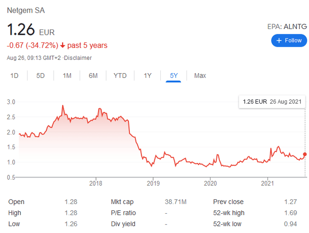Image resolution: width=309 pixels, height=233 pixels.
Task: Click the chart peak near 2017
Action: point(63,106)
